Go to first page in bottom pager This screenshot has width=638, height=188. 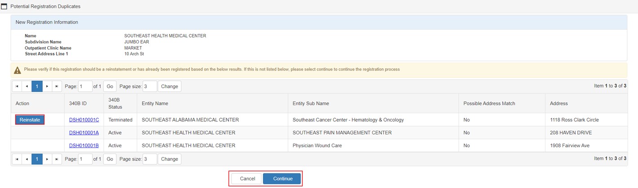17,159
